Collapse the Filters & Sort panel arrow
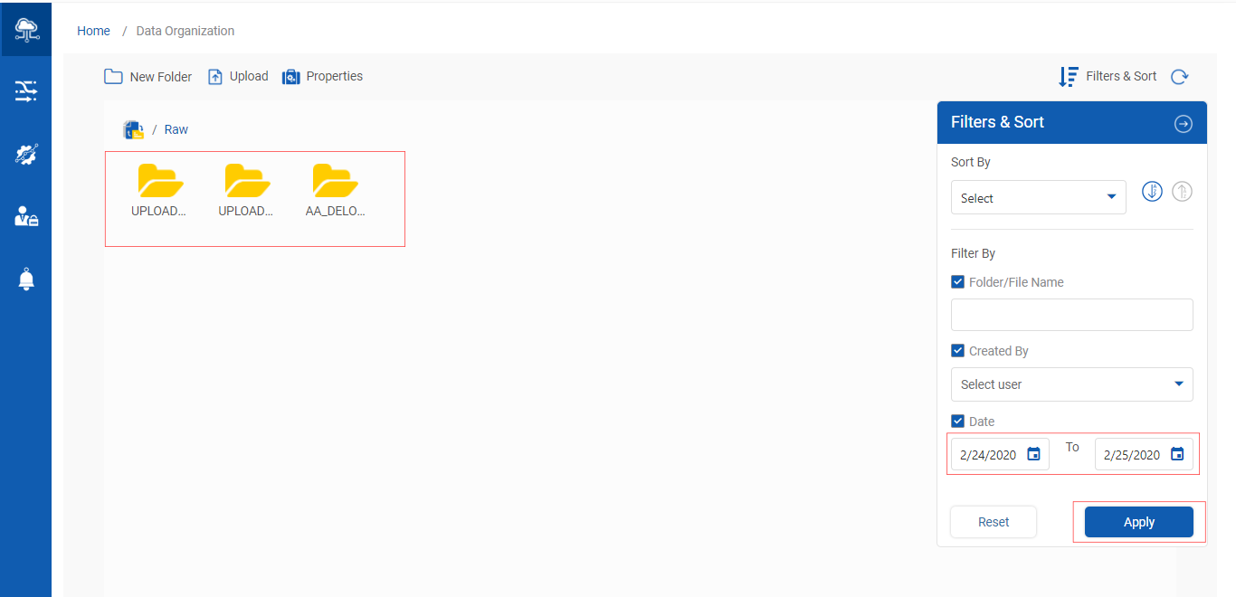Image resolution: width=1236 pixels, height=597 pixels. click(1184, 124)
